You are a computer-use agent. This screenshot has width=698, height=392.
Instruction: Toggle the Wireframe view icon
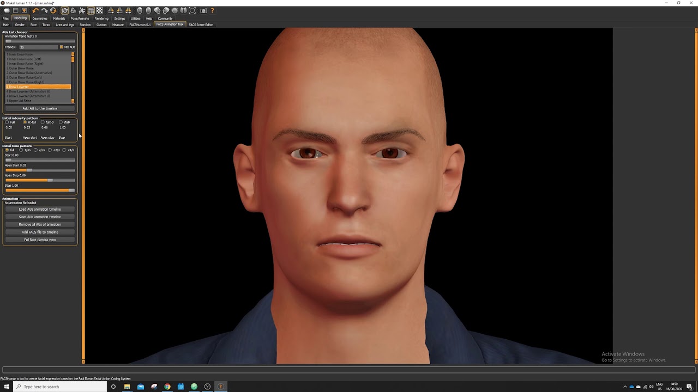pos(73,10)
